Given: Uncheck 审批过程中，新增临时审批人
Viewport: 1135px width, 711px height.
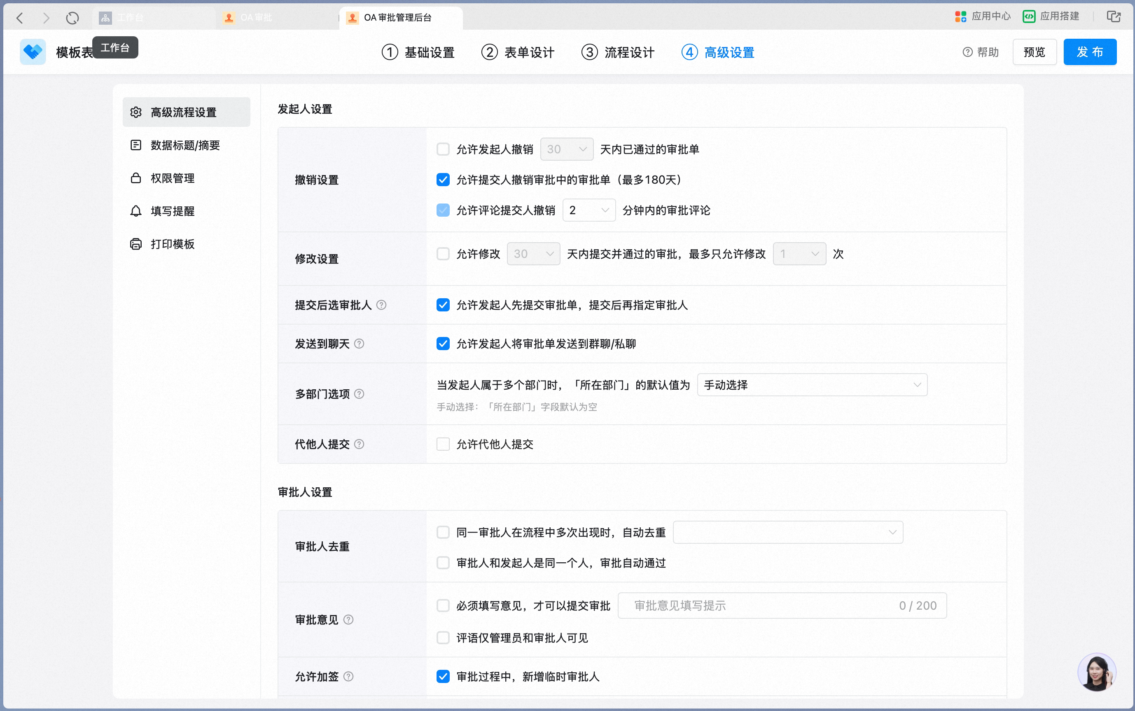Looking at the screenshot, I should coord(443,677).
